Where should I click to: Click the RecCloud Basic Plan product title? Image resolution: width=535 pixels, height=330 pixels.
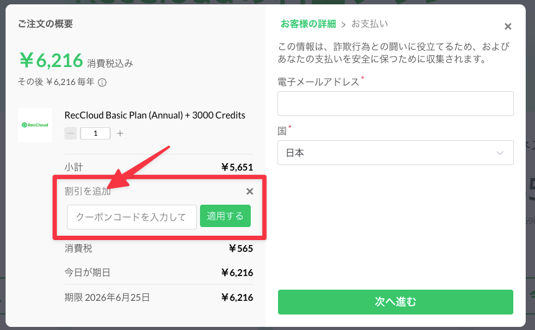(155, 115)
